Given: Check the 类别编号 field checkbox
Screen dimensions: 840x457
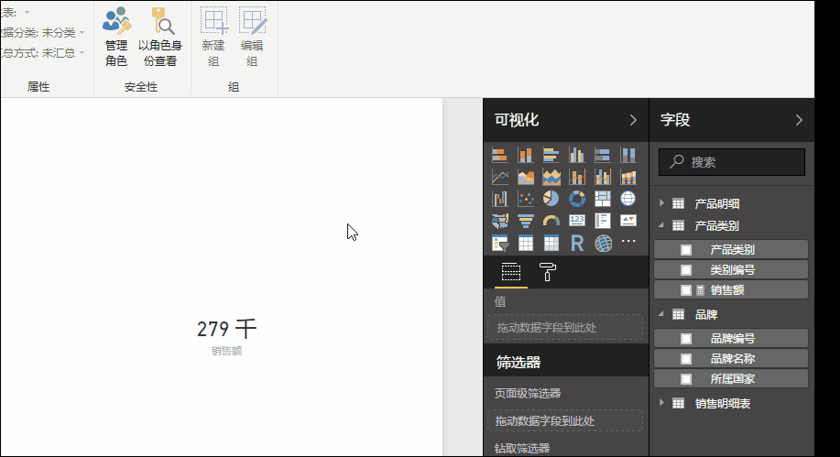Looking at the screenshot, I should (x=686, y=270).
